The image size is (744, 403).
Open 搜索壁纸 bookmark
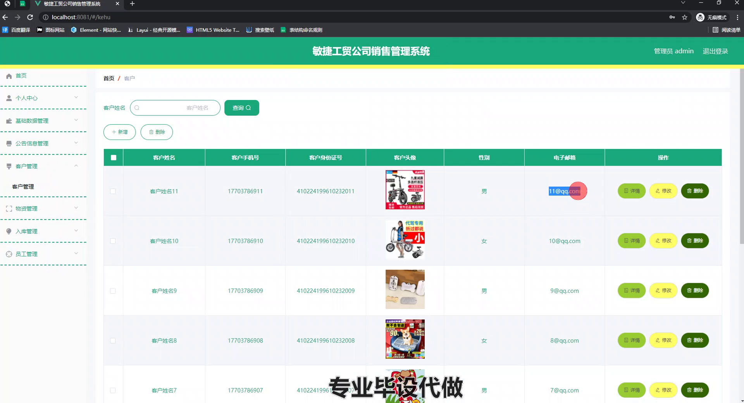click(260, 30)
